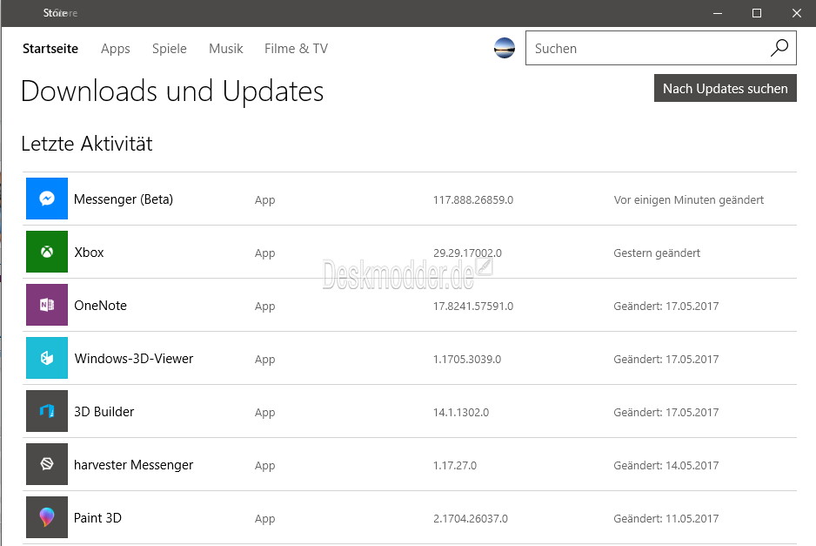816x546 pixels.
Task: Select the Windows-3D-Viewer app name
Action: [x=134, y=359]
